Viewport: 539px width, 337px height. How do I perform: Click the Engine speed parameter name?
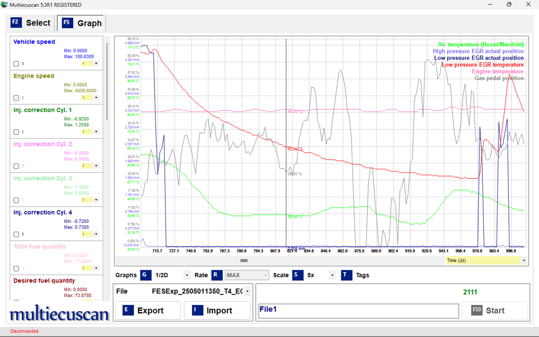click(34, 76)
